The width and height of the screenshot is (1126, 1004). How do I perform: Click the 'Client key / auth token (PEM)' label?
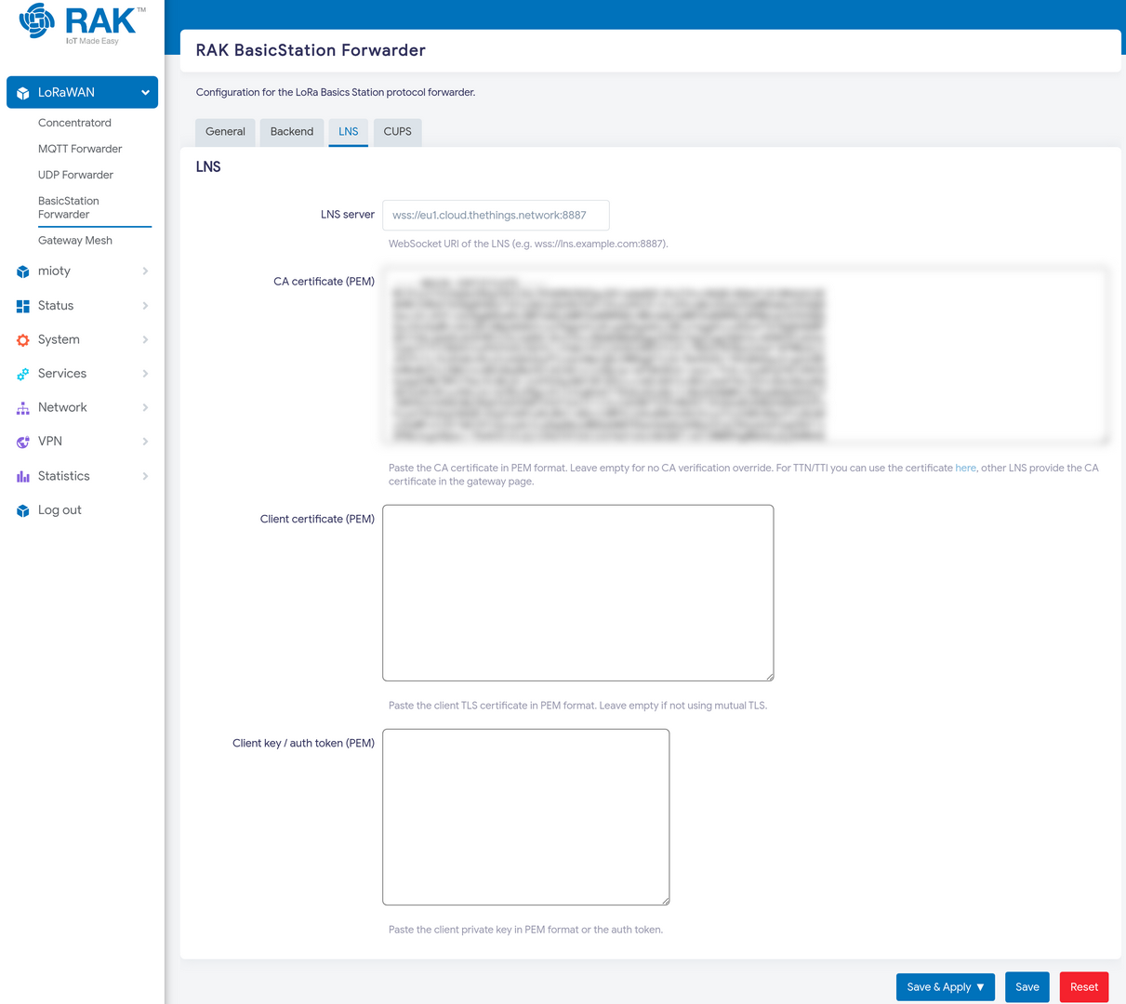[x=304, y=744]
